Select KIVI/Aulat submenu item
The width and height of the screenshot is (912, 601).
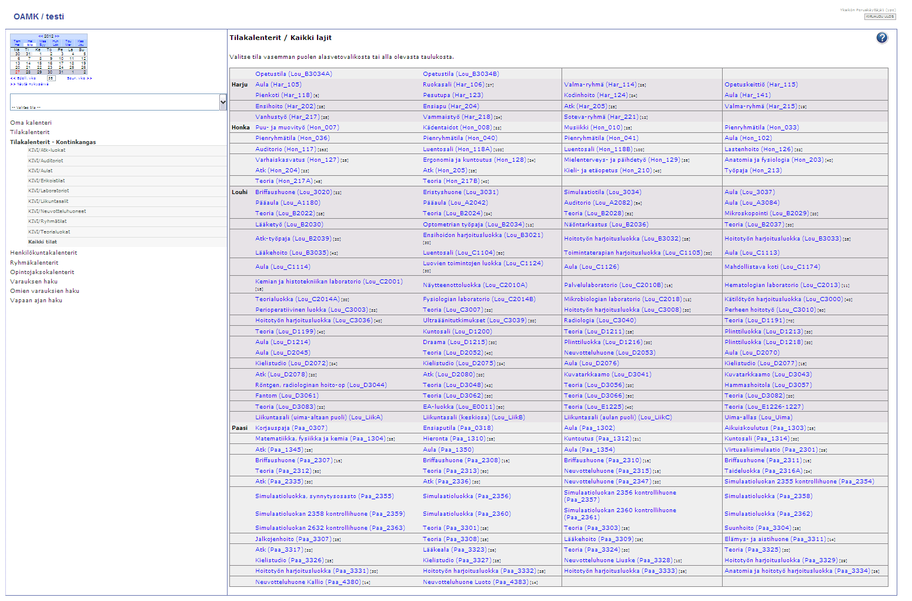click(41, 171)
